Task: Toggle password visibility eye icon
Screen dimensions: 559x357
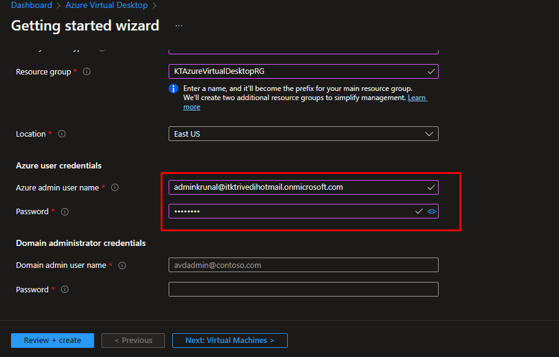Action: tap(432, 211)
